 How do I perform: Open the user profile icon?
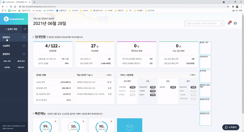(235, 23)
